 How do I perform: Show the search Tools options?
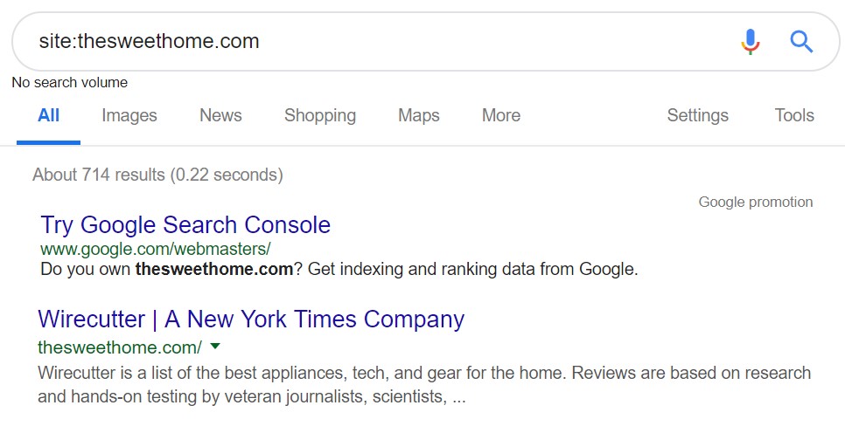point(794,115)
